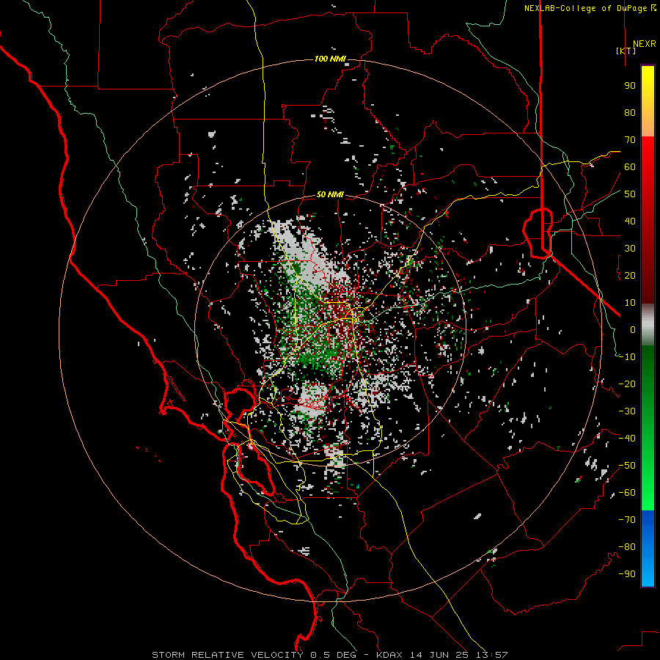This screenshot has width=660, height=660.
Task: Click the -30 knot scale label
Action: point(627,411)
